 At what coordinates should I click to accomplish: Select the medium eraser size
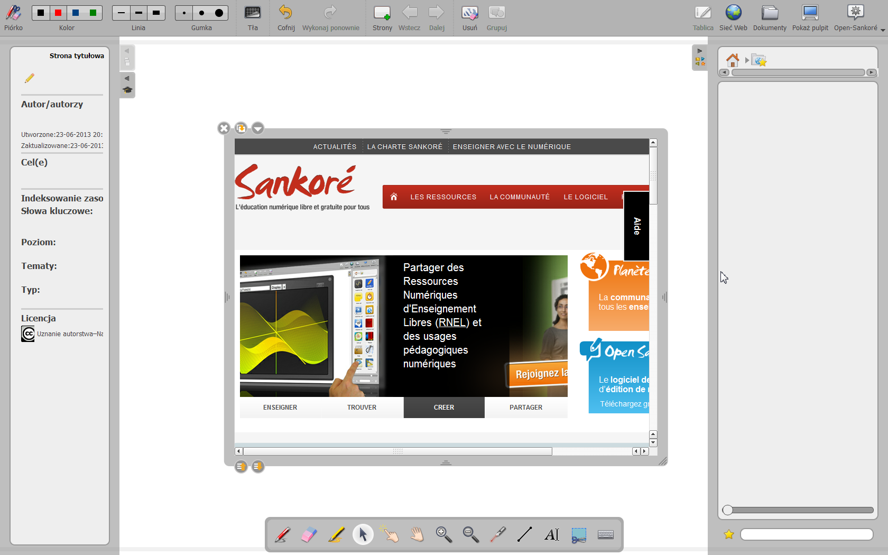(201, 13)
